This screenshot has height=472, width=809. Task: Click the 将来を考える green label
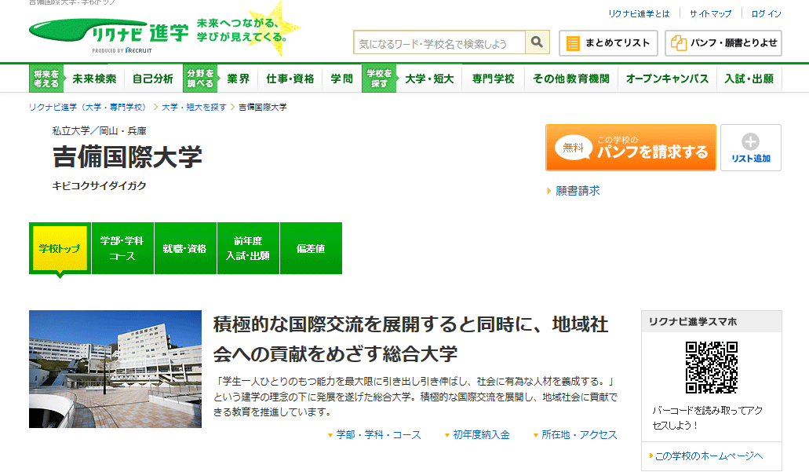pos(46,79)
